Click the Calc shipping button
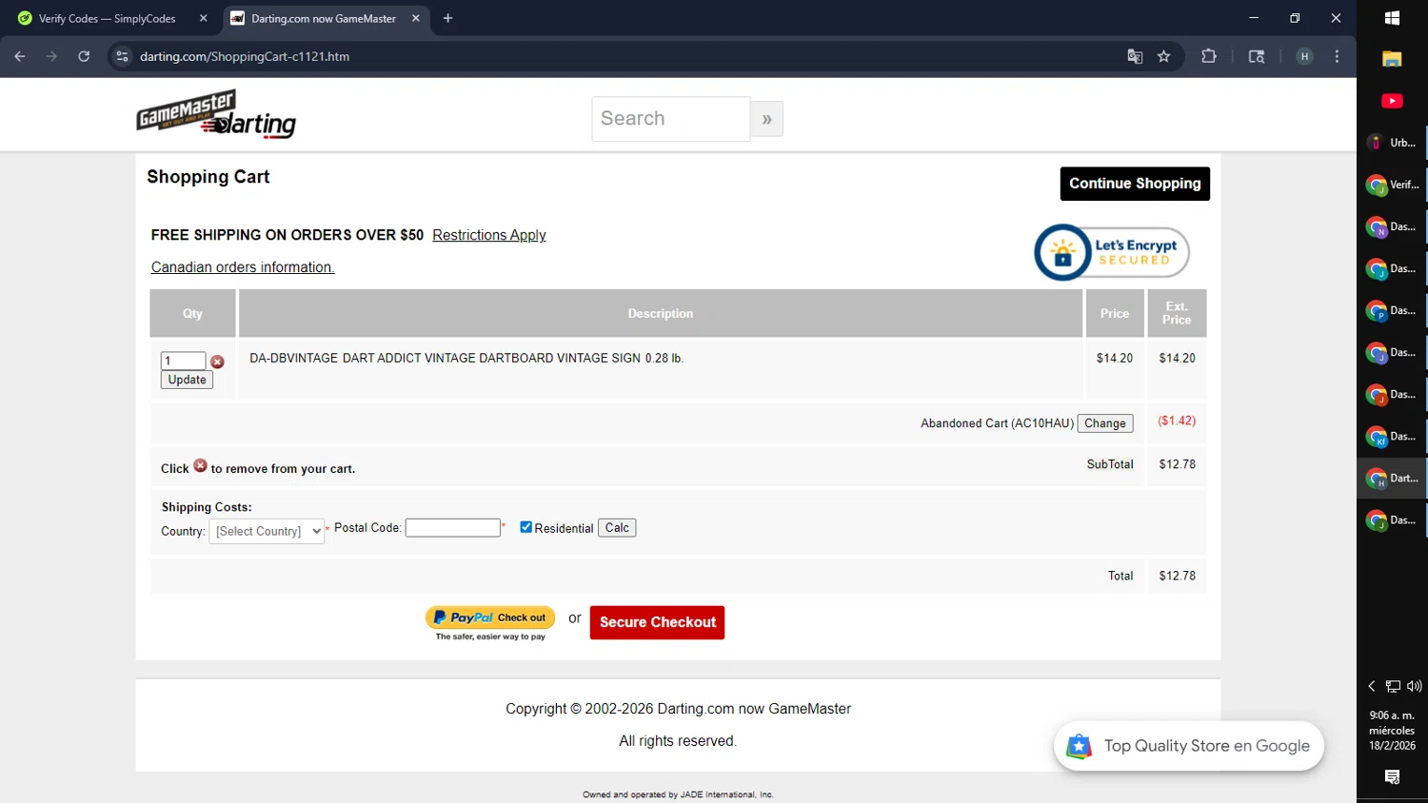This screenshot has height=803, width=1428. pyautogui.click(x=617, y=528)
